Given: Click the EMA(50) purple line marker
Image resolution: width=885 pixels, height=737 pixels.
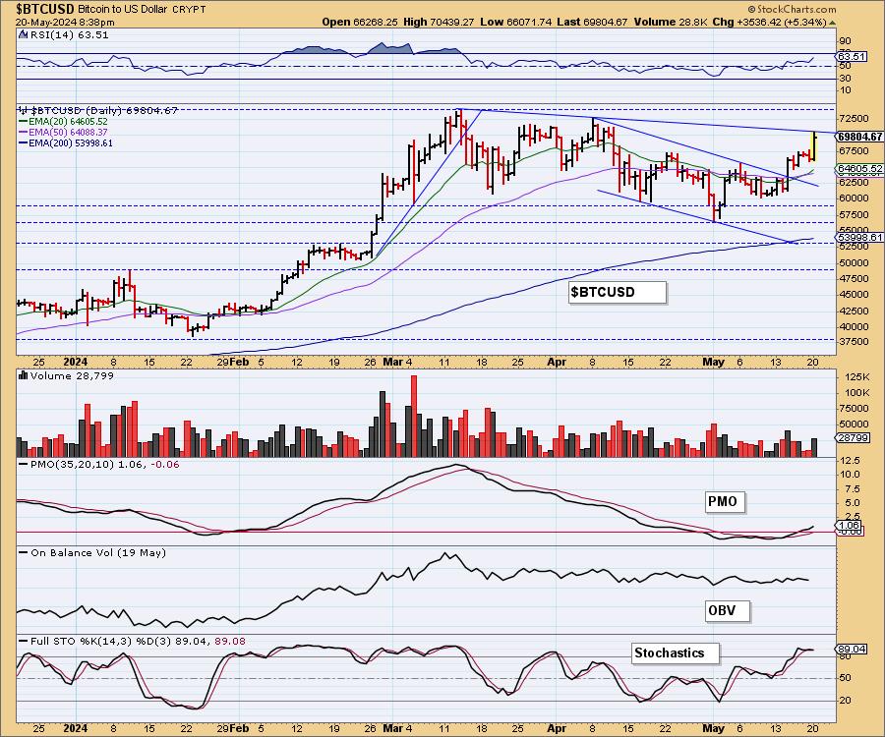Looking at the screenshot, I should click(x=24, y=132).
